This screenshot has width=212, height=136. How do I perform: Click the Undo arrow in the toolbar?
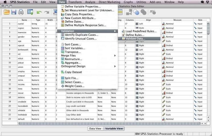point(39,12)
